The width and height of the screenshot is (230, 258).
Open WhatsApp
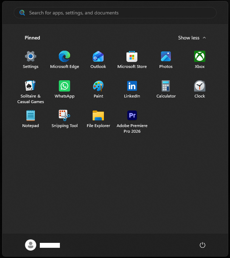coord(64,89)
